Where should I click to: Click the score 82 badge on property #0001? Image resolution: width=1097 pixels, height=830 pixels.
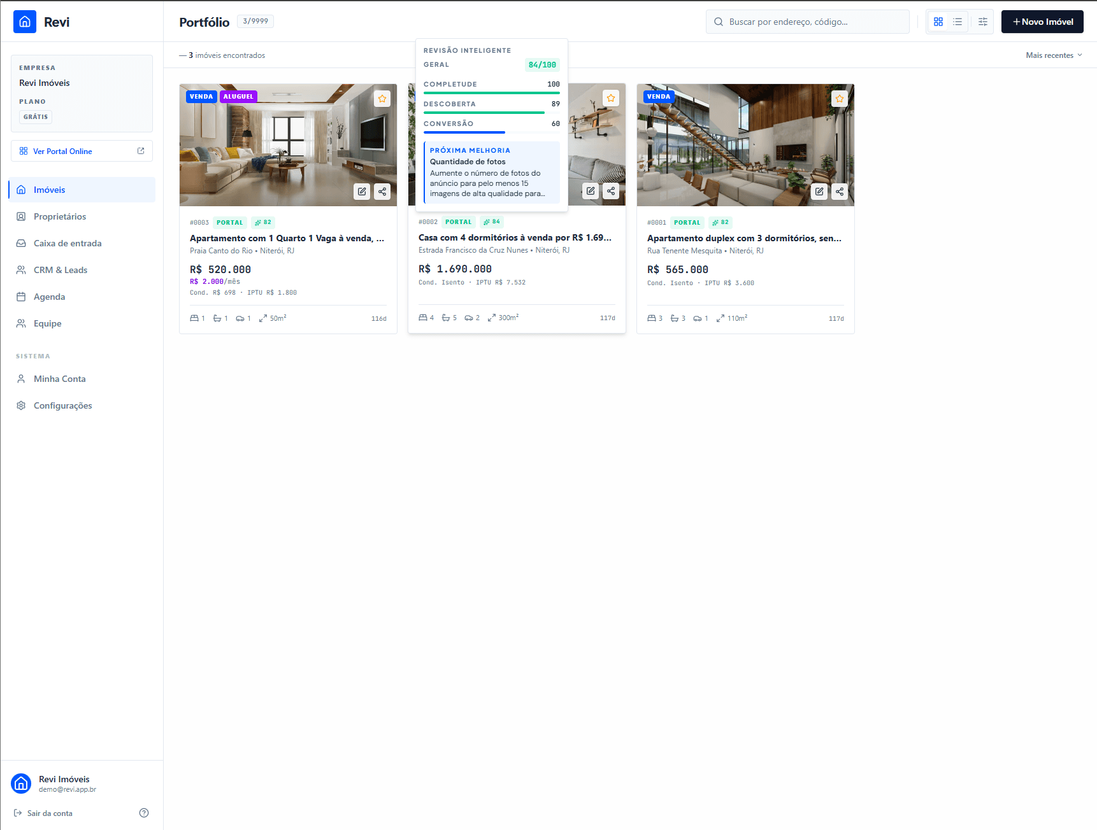[720, 223]
